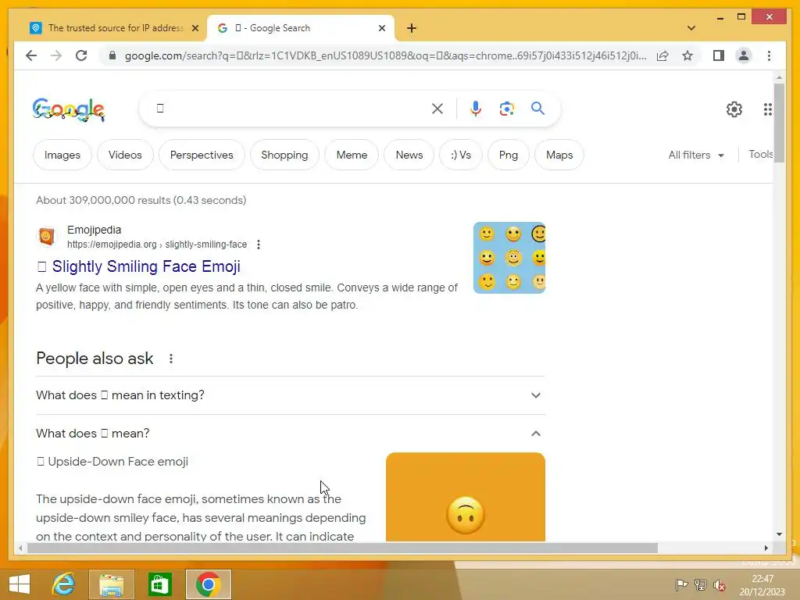The width and height of the screenshot is (800, 600).
Task: Open the search Tools option
Action: tap(761, 154)
